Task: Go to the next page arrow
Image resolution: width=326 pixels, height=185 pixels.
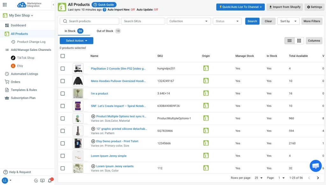Action: click(318, 178)
